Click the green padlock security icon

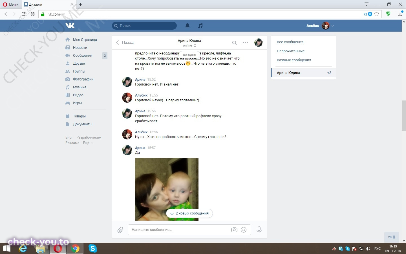pos(43,14)
